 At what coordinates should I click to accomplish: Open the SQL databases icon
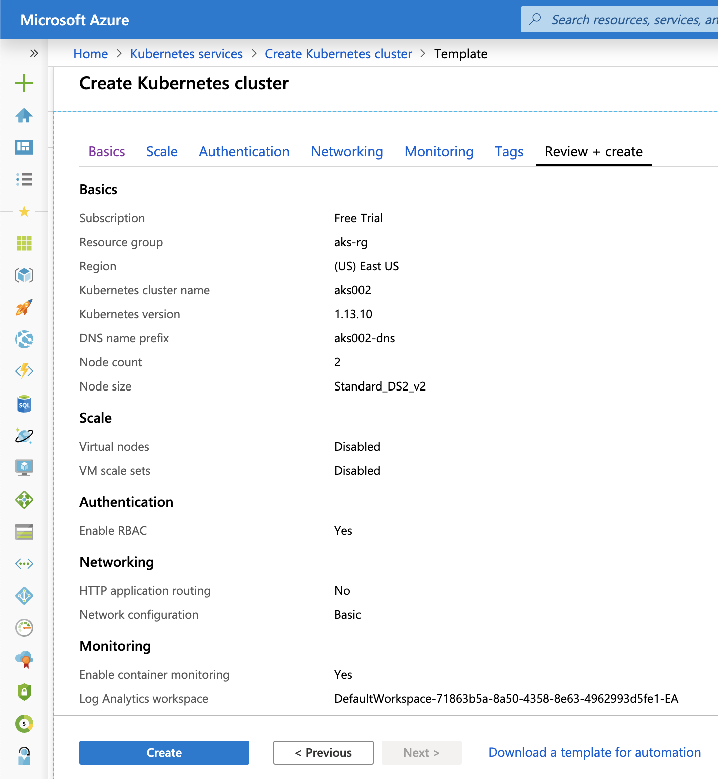[x=24, y=404]
